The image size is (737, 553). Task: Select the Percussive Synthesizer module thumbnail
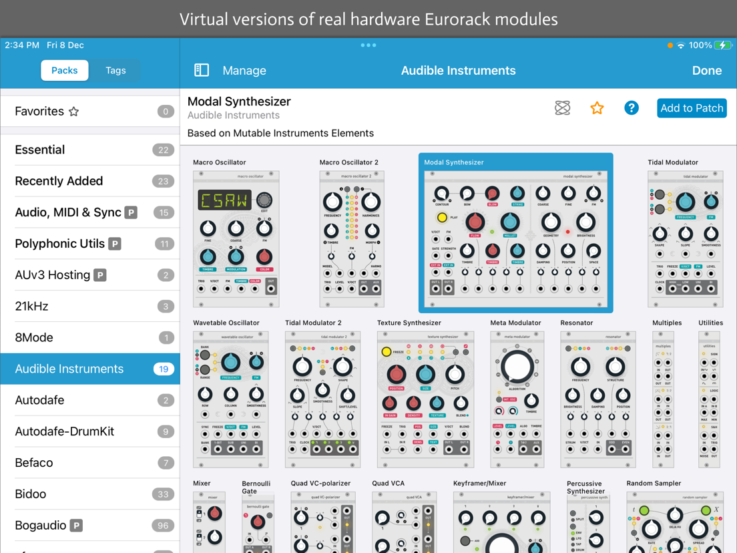coord(589,524)
